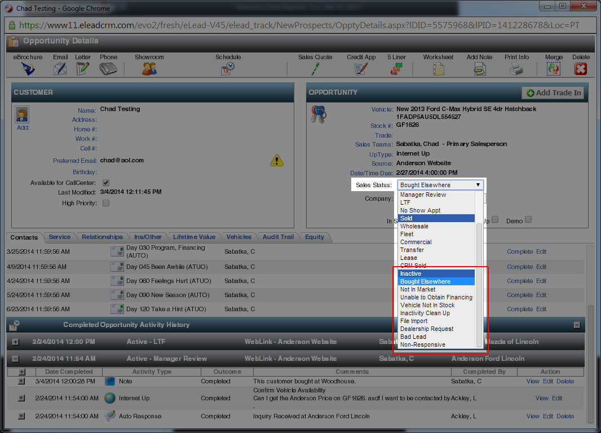Image resolution: width=601 pixels, height=433 pixels.
Task: Open the eBrochure tool icon
Action: 28,69
